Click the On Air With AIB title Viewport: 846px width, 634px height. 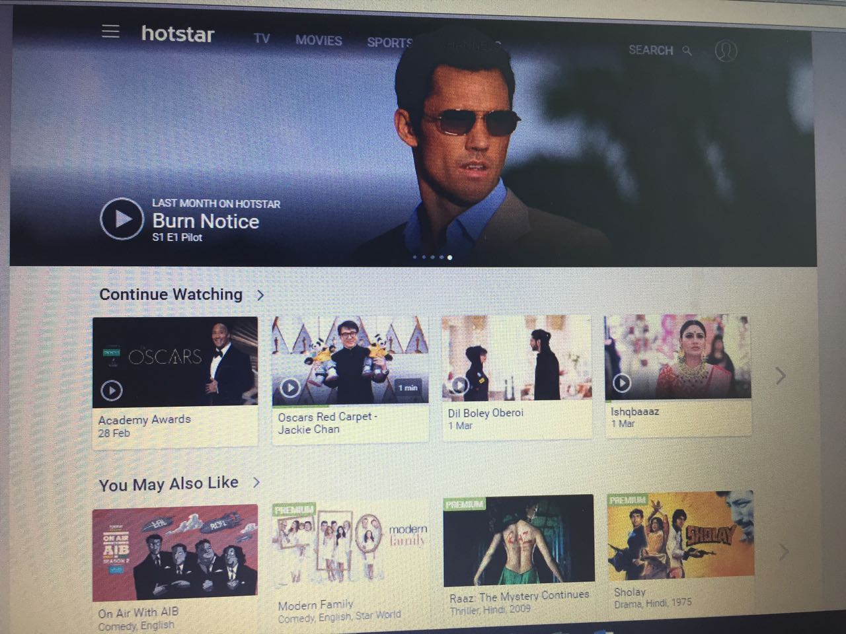(x=138, y=612)
